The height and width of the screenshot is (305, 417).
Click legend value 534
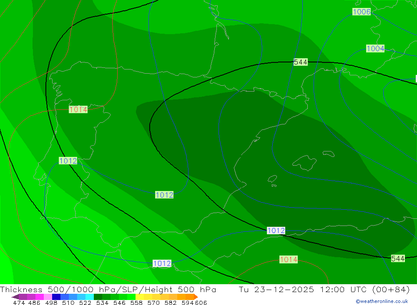tap(103, 303)
